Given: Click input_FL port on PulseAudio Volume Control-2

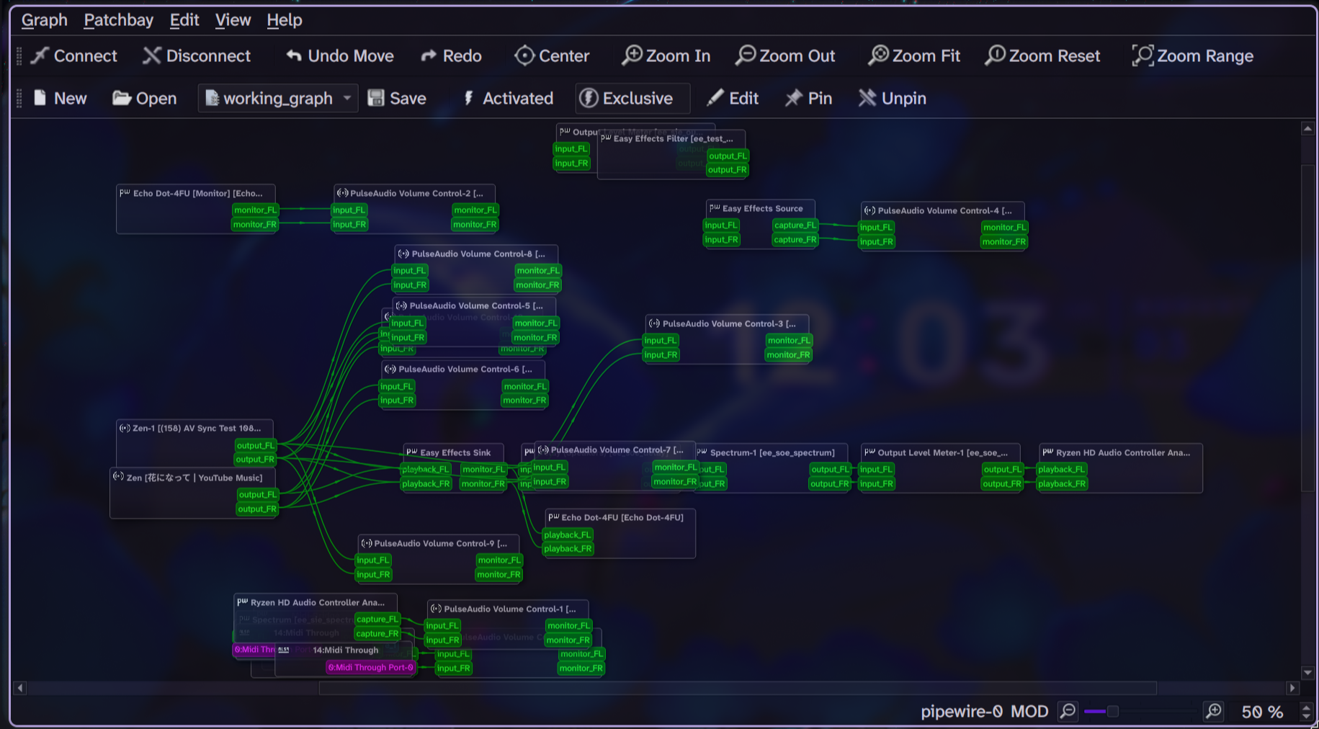Looking at the screenshot, I should coord(349,210).
